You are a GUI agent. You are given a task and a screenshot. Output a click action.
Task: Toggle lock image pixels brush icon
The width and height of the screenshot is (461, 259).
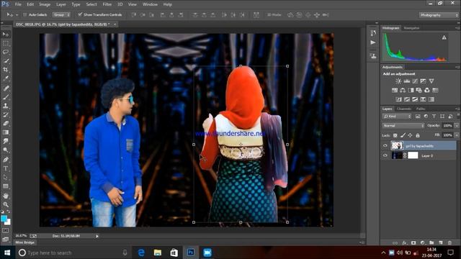click(403, 135)
